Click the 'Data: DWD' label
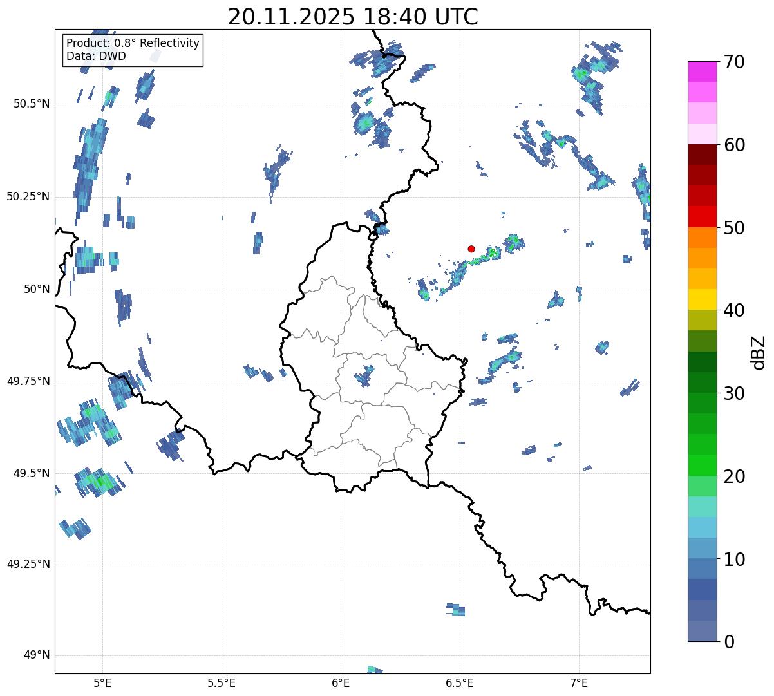This screenshot has height=696, width=774. coord(96,56)
